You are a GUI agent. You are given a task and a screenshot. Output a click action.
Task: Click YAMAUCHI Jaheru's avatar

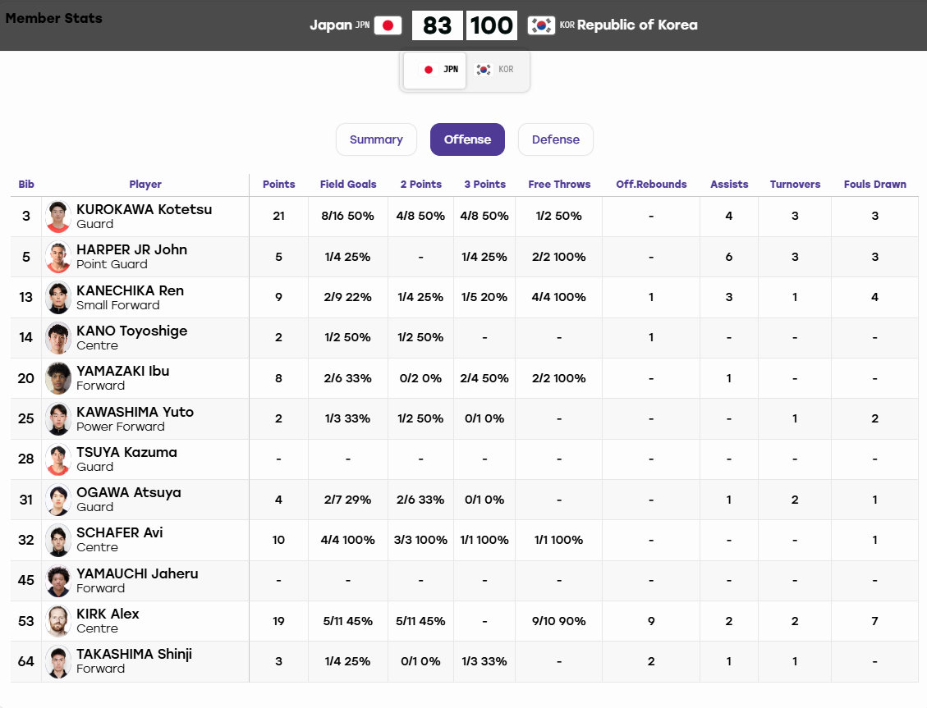point(58,581)
